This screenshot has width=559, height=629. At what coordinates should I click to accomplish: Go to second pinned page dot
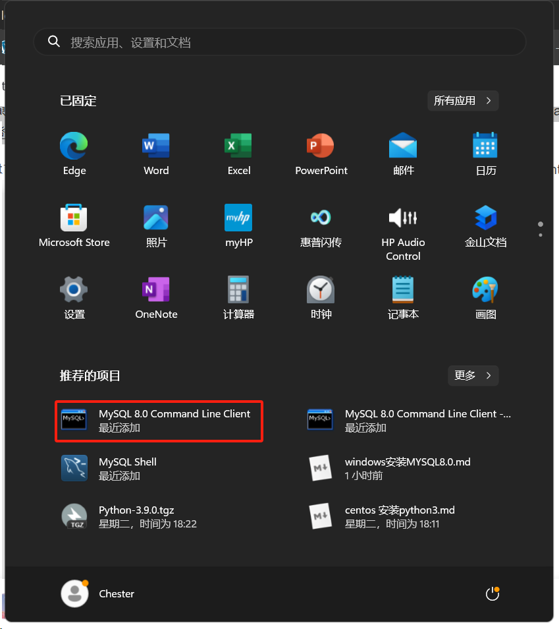pos(541,235)
